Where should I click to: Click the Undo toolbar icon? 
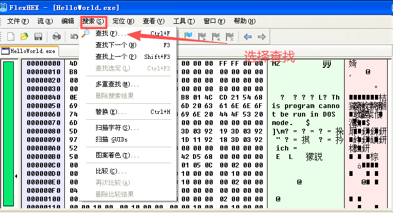(74, 37)
